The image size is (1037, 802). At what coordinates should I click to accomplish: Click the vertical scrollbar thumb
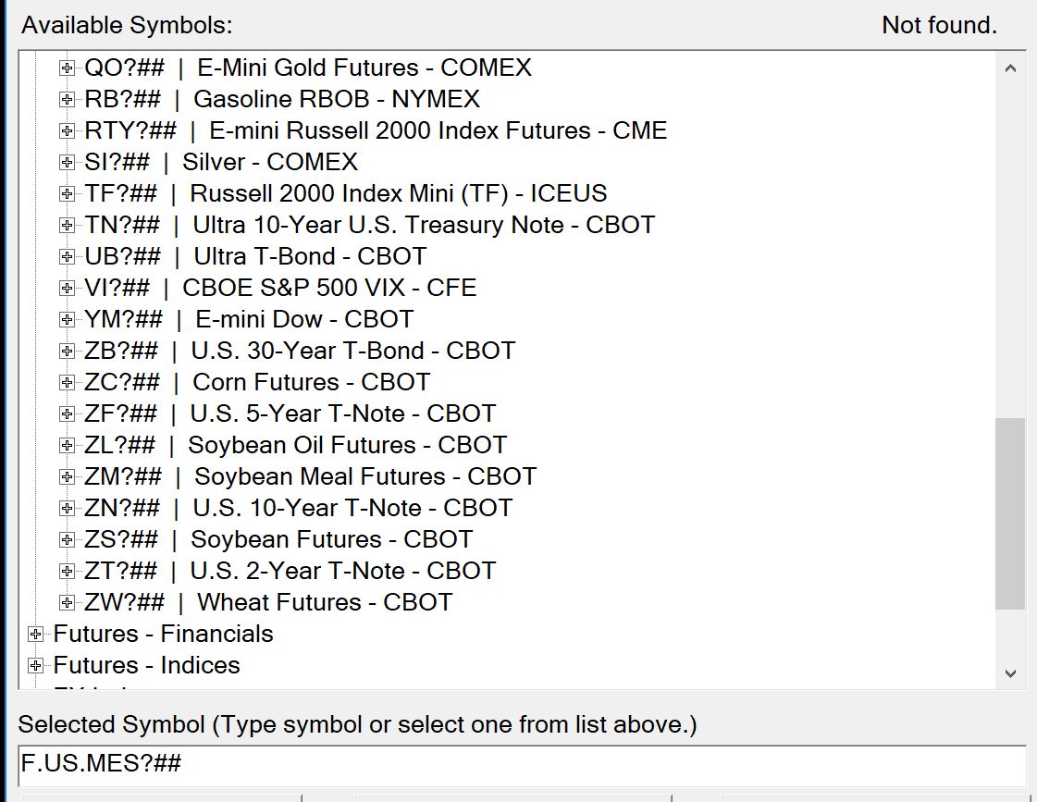(x=1010, y=513)
